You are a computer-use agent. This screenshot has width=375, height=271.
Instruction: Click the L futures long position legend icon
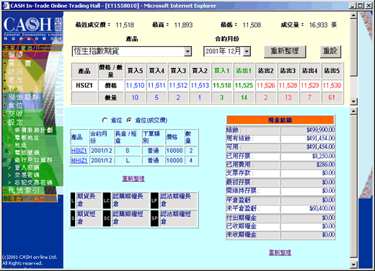click(x=73, y=200)
